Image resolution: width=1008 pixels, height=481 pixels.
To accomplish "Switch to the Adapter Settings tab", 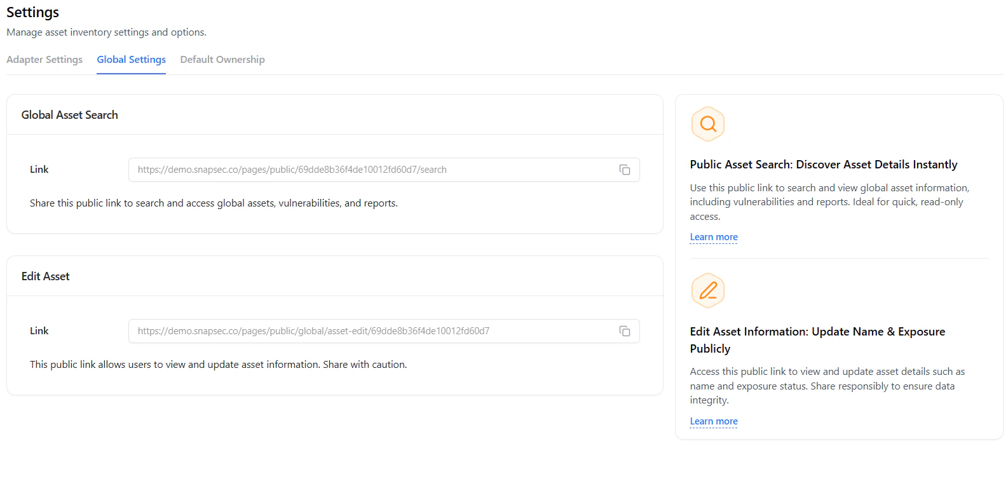I will (x=44, y=60).
